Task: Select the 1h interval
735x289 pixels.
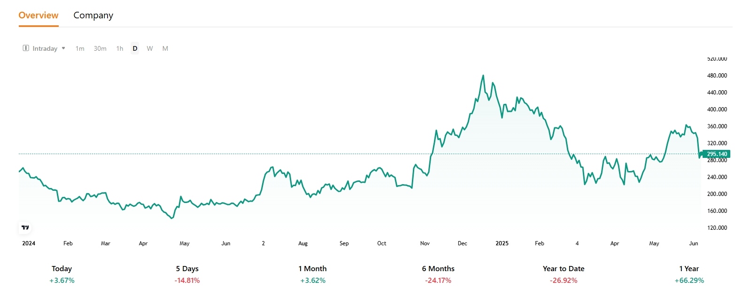Action: pos(120,48)
